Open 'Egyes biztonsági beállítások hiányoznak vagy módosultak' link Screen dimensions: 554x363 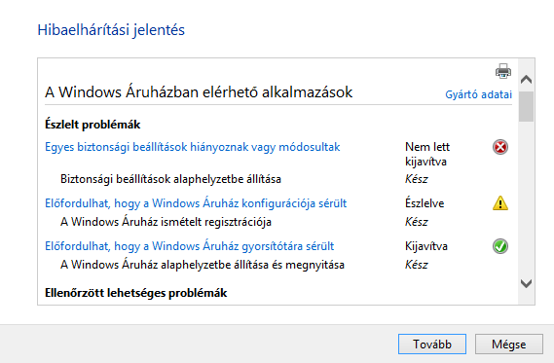192,147
